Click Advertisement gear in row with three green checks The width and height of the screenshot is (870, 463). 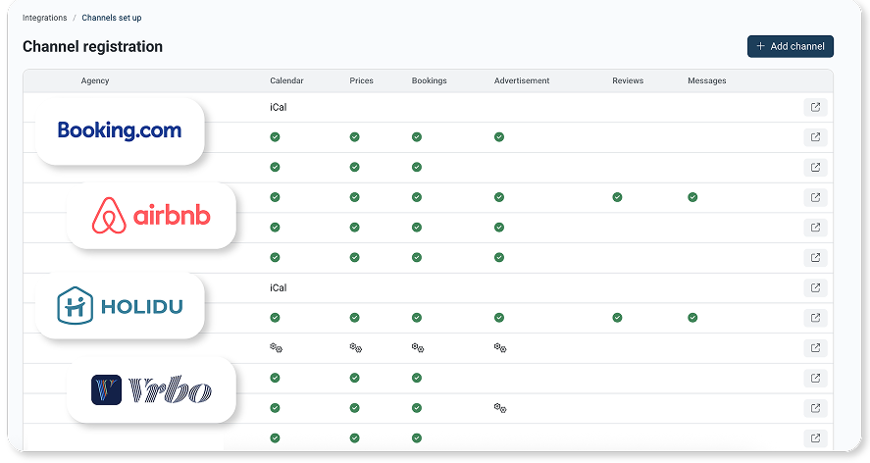[x=500, y=408]
